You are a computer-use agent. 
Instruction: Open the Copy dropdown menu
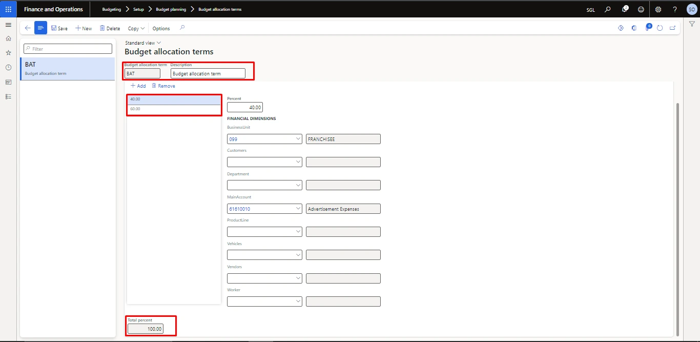(136, 28)
